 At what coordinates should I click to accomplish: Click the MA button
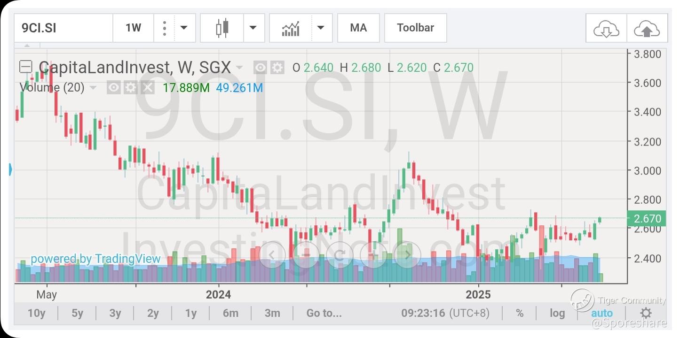click(358, 28)
